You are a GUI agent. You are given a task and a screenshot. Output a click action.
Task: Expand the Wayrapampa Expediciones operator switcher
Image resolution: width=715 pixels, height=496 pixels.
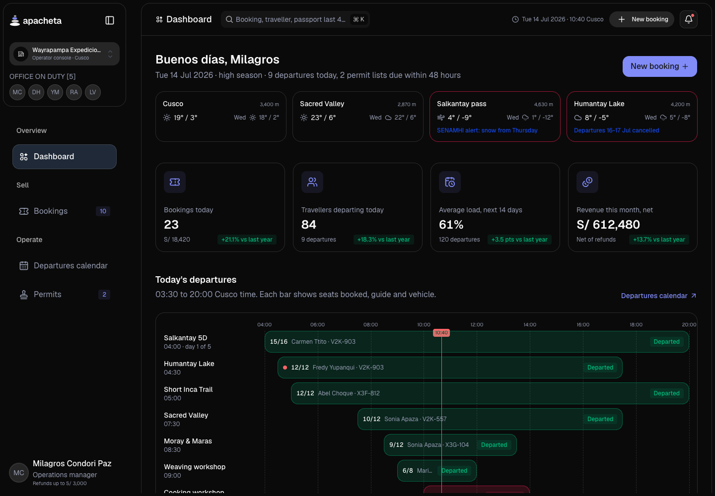65,54
